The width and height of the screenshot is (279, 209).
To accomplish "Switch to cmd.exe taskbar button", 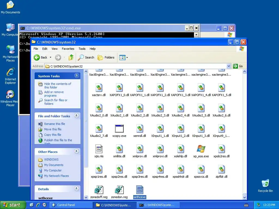I will coord(158,205).
